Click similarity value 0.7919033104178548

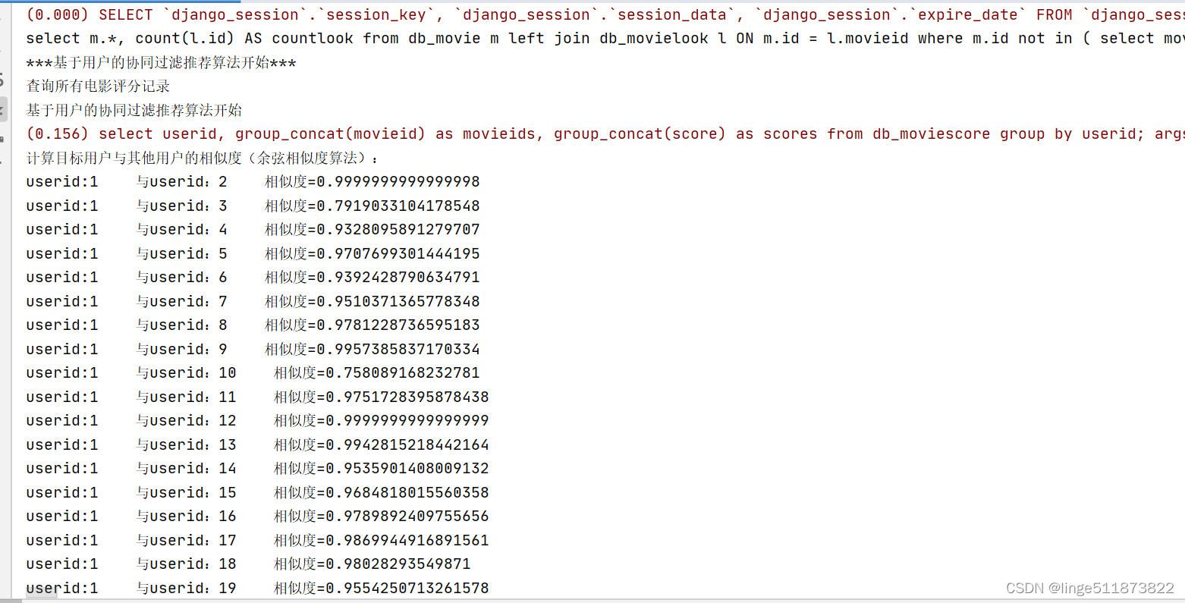[398, 206]
